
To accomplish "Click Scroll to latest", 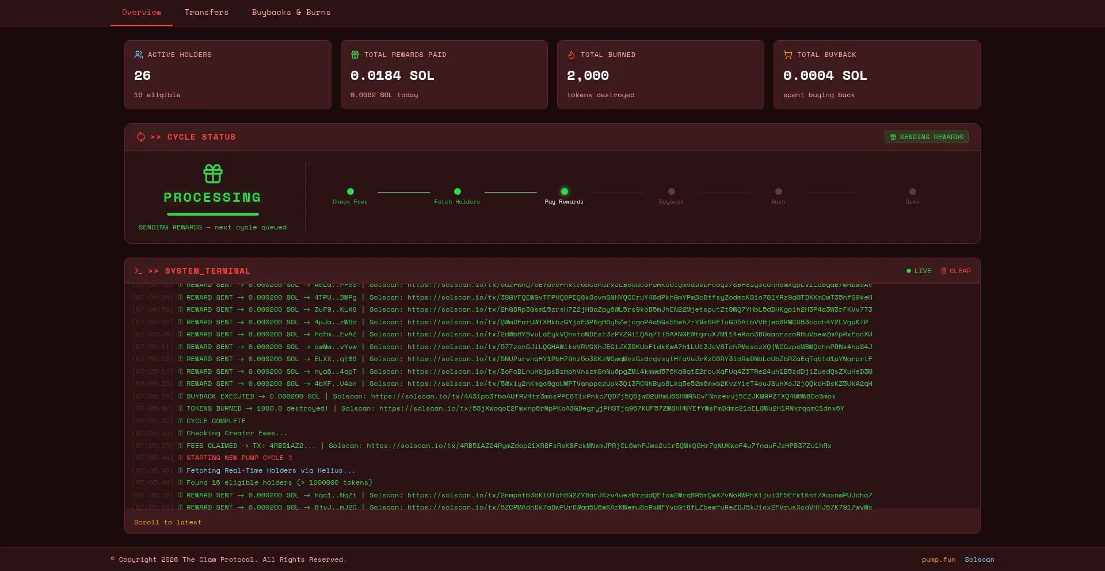I will 167,522.
